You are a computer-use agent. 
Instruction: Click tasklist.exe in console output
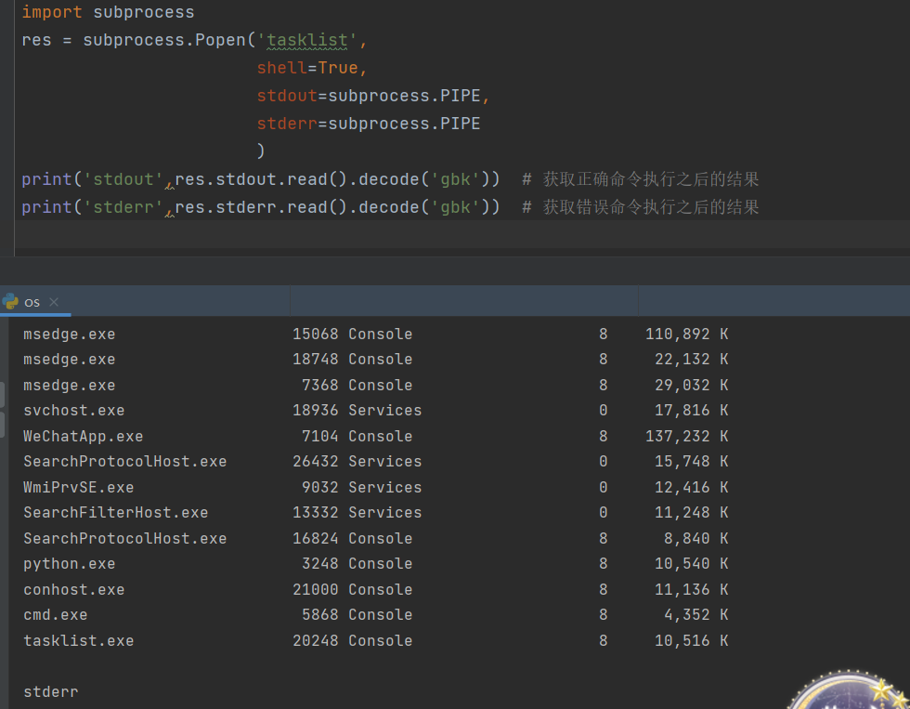coord(78,641)
